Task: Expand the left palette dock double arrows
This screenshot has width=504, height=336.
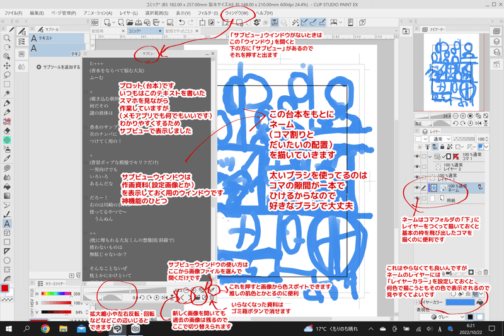Action: 4,21
